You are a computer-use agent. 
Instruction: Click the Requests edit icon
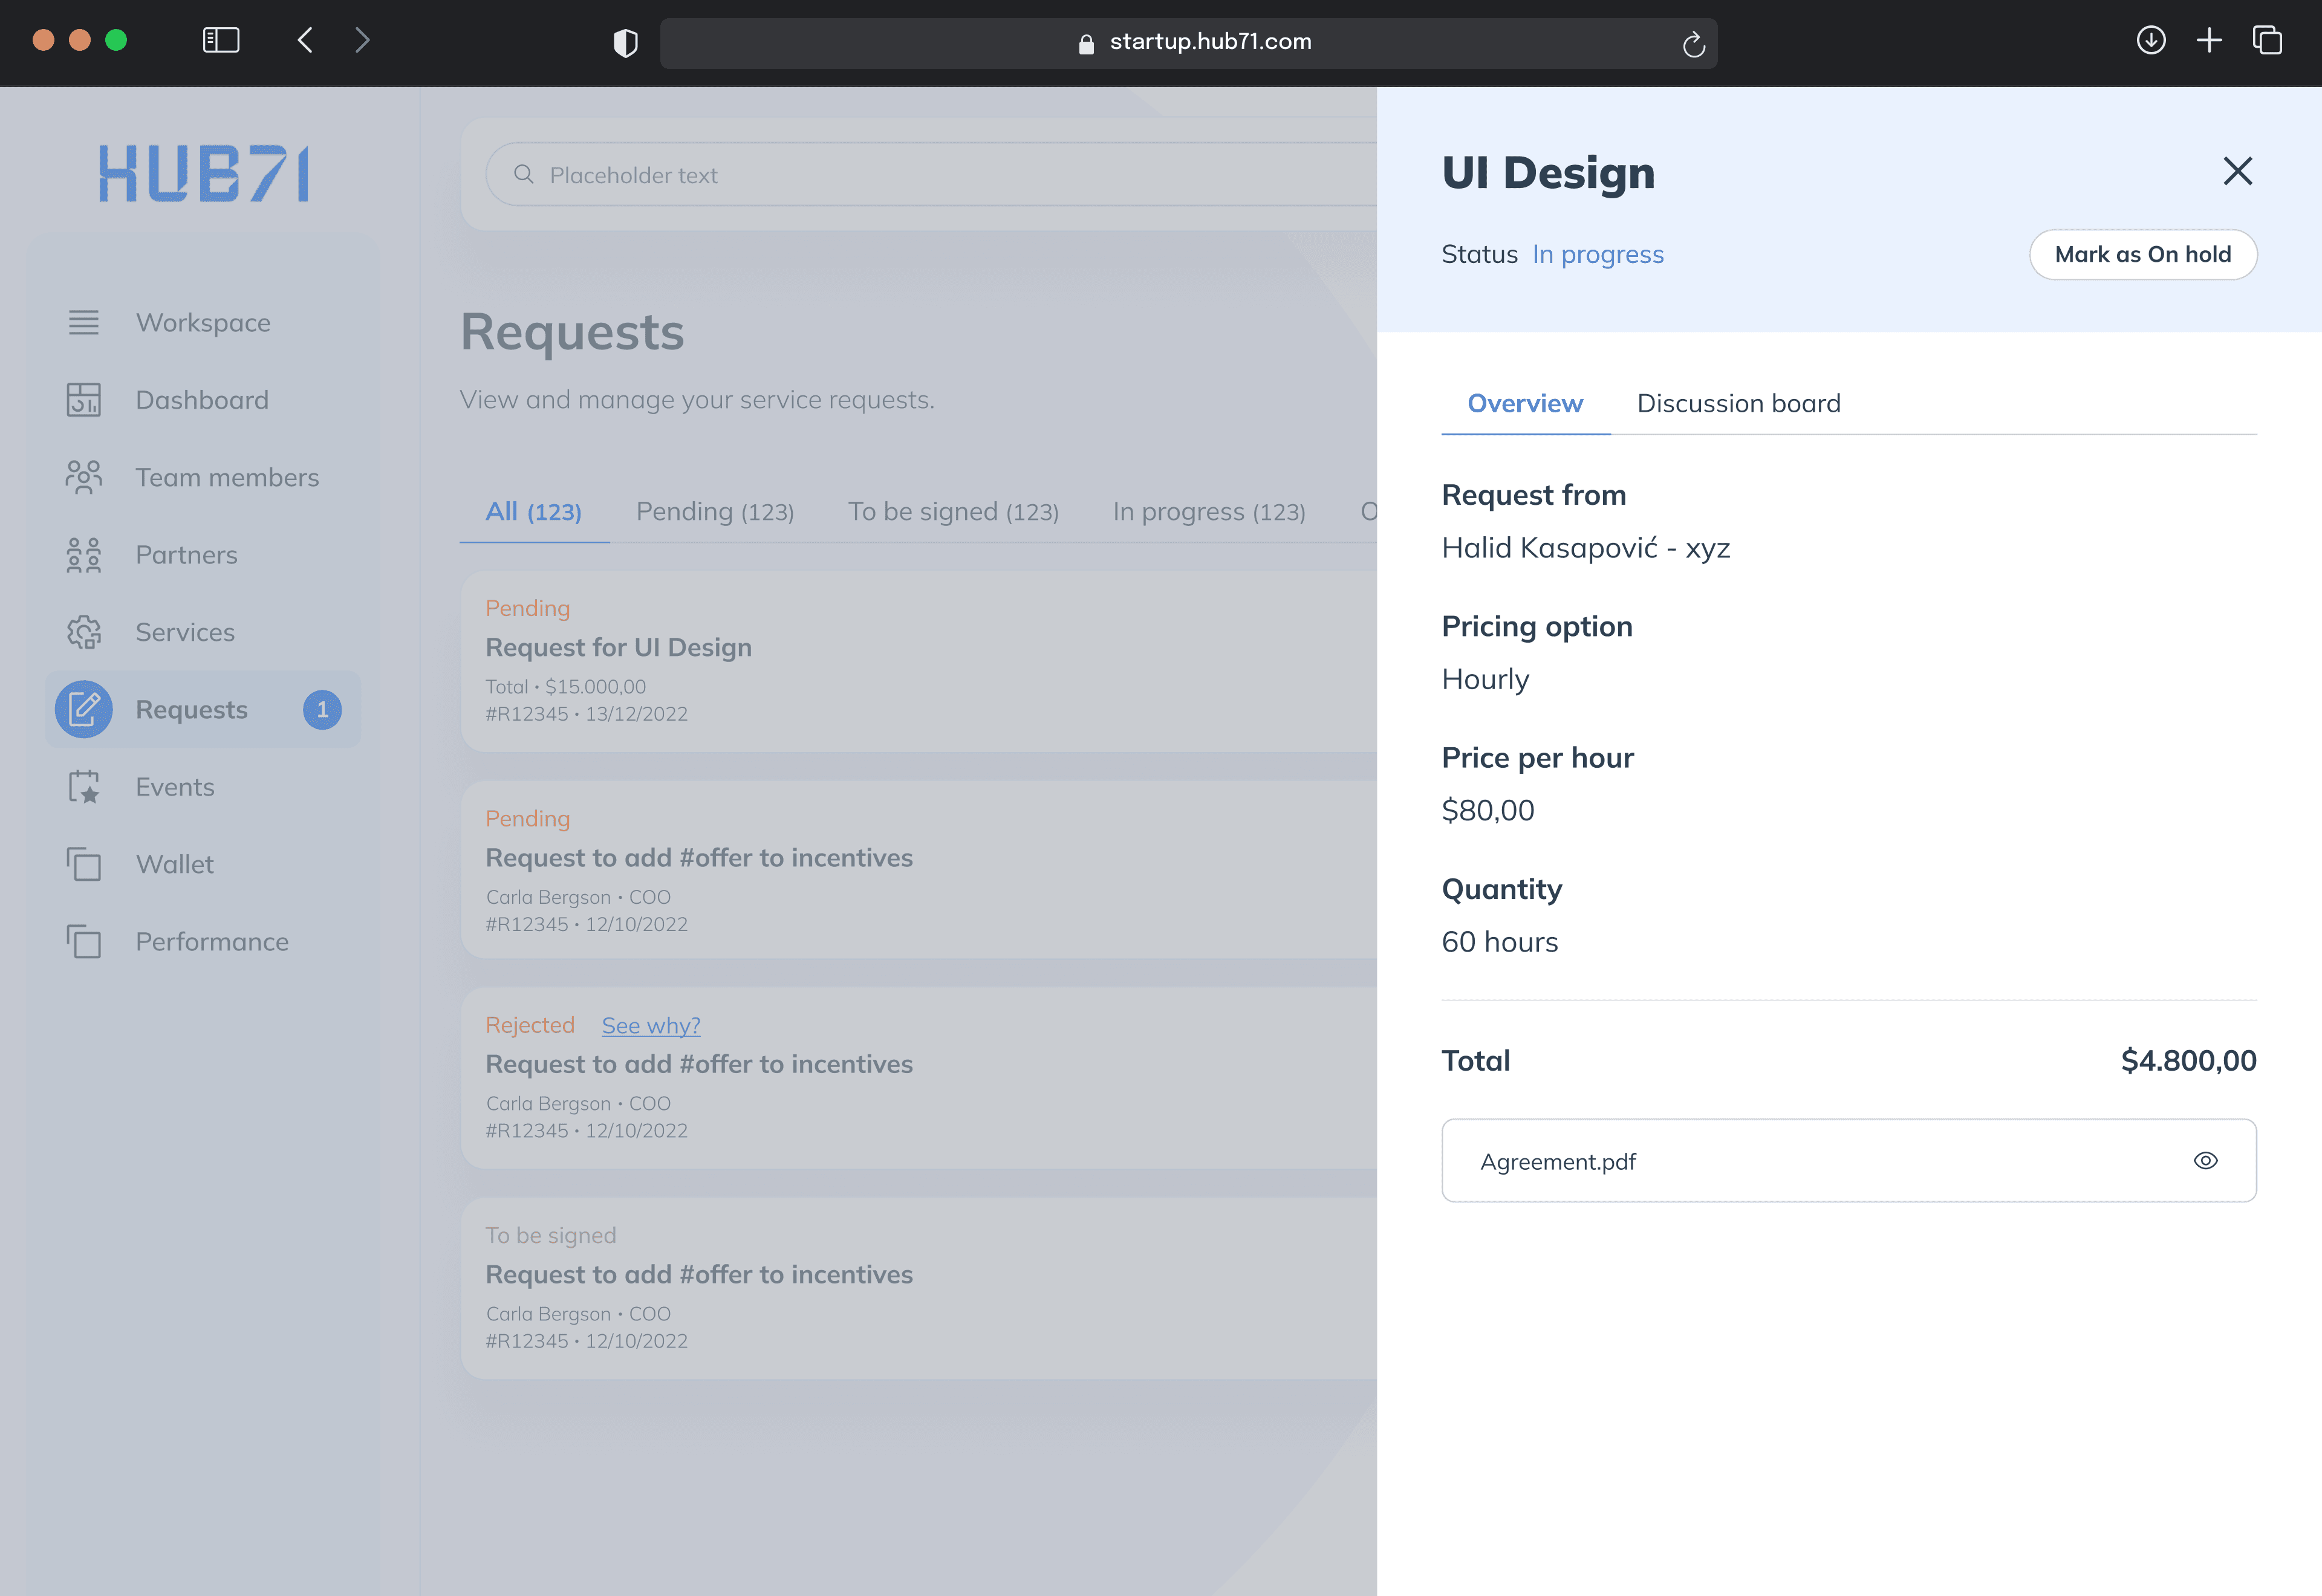[84, 709]
